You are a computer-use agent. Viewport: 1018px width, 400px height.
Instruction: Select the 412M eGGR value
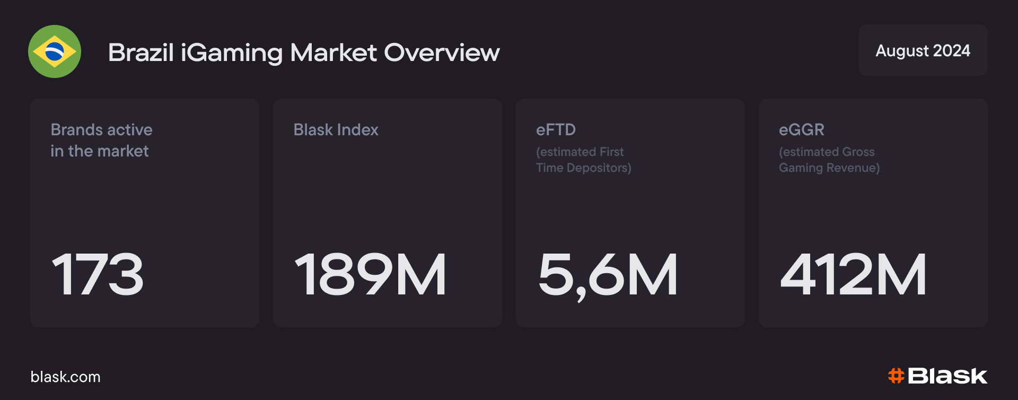(x=853, y=274)
